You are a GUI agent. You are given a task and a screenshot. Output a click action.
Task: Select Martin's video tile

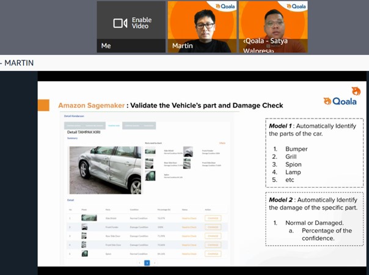coord(201,27)
